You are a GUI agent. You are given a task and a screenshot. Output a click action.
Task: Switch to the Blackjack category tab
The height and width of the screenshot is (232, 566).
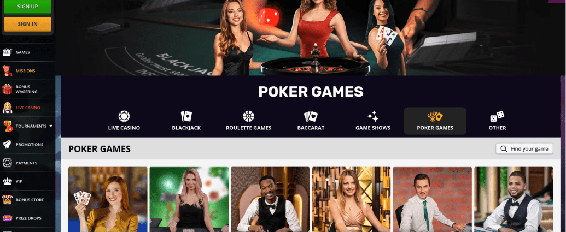[x=186, y=121]
